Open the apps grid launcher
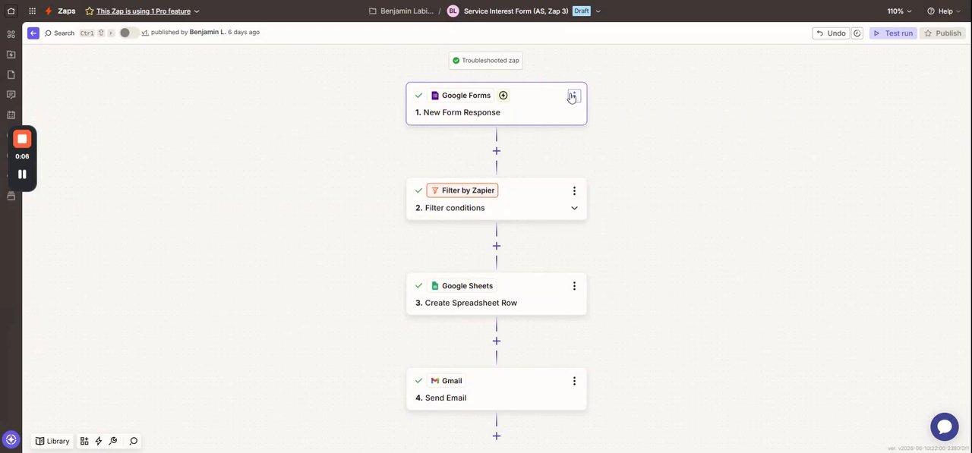The width and height of the screenshot is (972, 453). pos(32,11)
